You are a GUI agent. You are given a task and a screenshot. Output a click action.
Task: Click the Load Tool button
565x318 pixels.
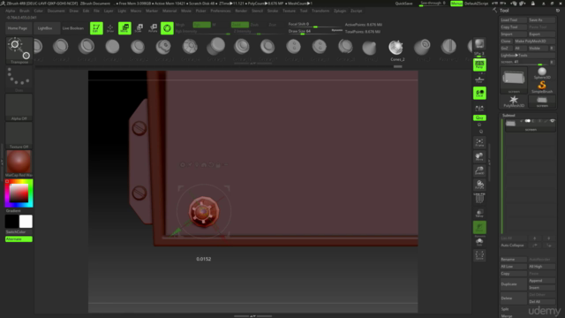(513, 19)
